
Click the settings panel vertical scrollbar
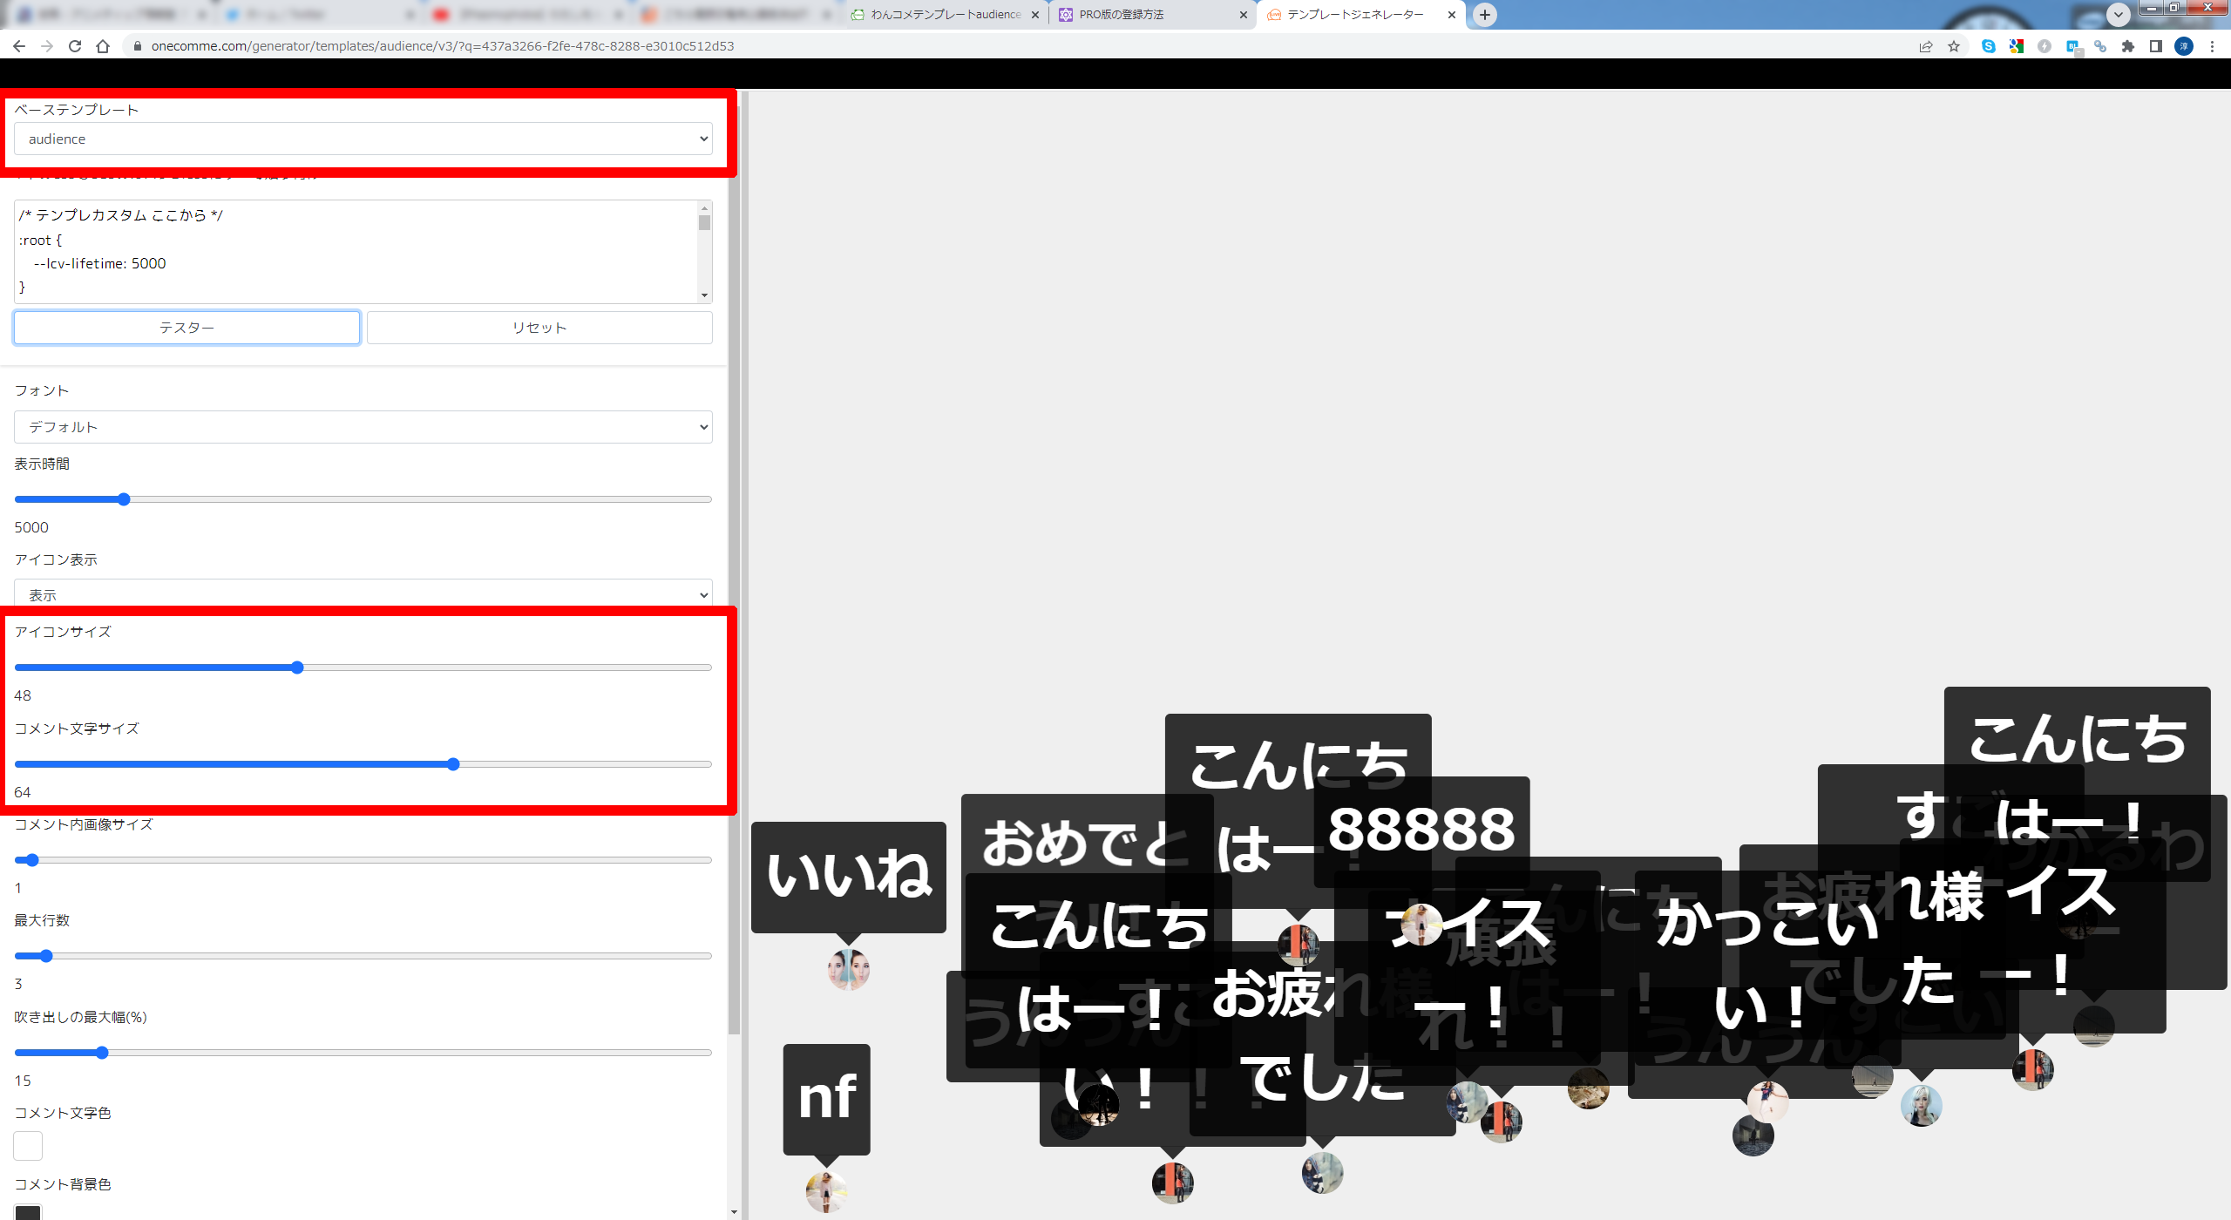click(734, 571)
